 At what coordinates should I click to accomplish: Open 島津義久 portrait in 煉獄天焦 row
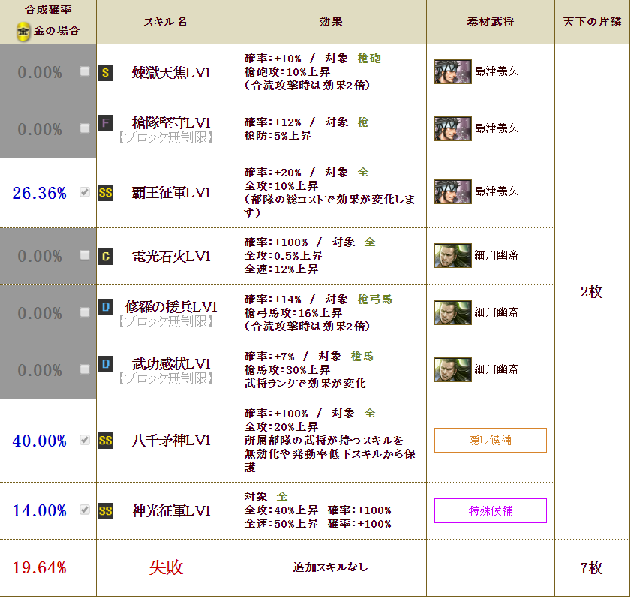click(452, 71)
